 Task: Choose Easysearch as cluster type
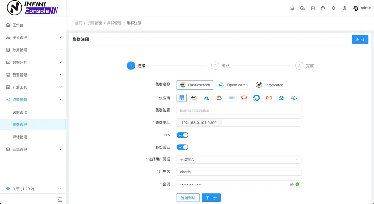[x=269, y=85]
